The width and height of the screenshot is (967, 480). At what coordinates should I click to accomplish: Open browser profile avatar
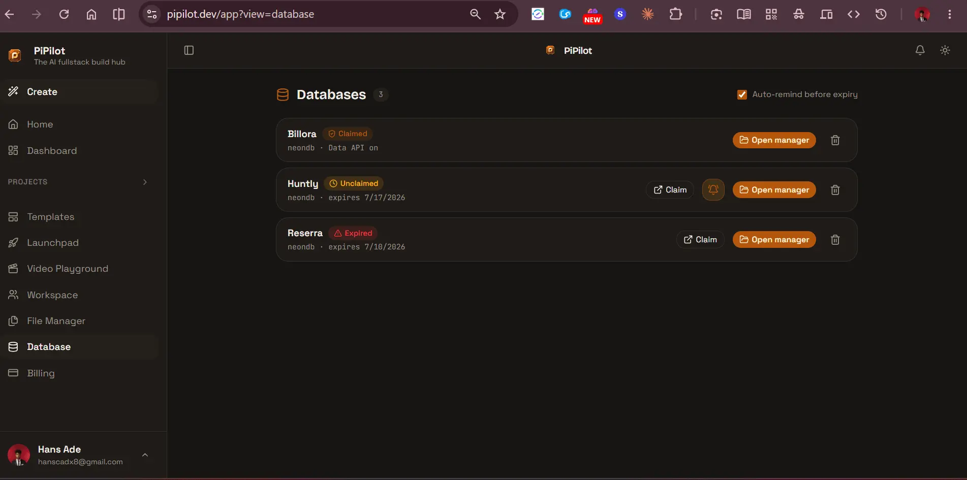922,14
